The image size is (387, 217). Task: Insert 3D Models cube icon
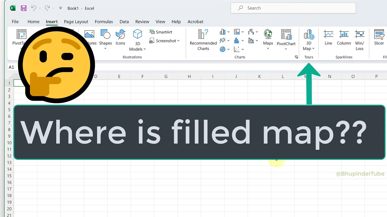pyautogui.click(x=138, y=34)
